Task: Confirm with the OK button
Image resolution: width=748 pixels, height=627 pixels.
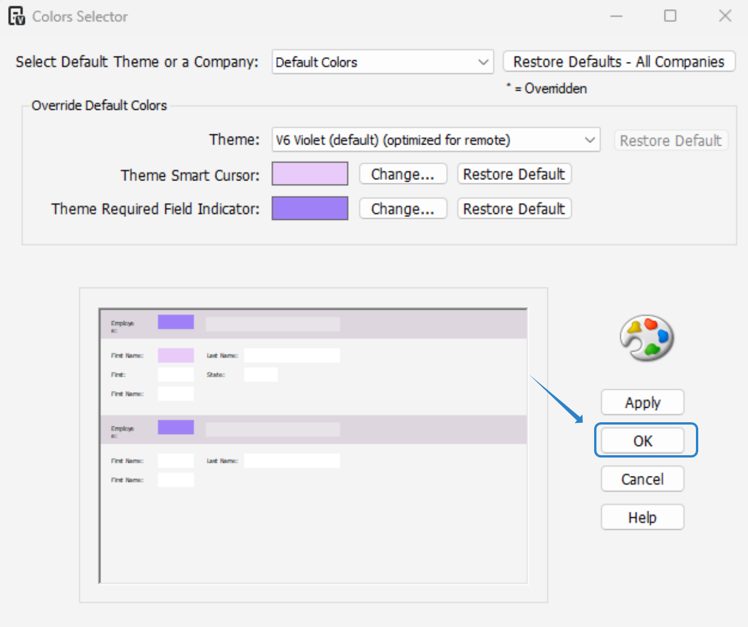Action: click(x=642, y=441)
